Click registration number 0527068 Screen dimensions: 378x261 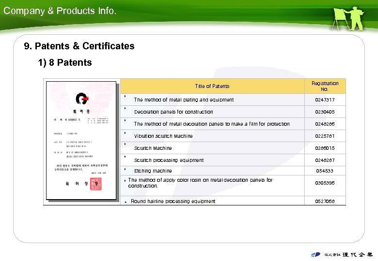pos(325,201)
